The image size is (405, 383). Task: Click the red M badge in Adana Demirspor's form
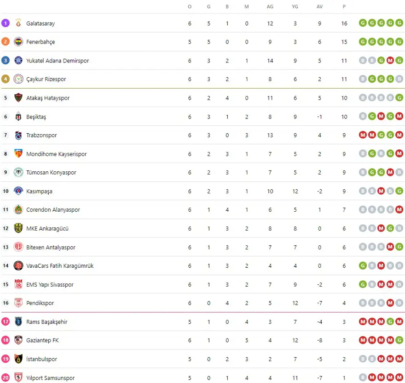(x=390, y=61)
